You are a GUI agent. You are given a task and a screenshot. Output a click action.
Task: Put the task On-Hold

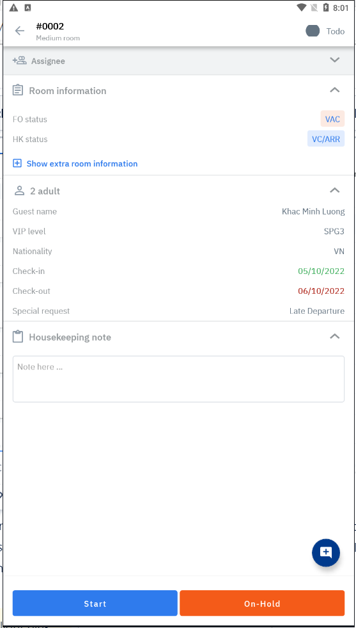(x=262, y=603)
